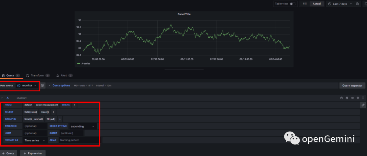The image size is (367, 156).
Task: Switch to raw query editor with pencil icon
Action: click(x=363, y=105)
